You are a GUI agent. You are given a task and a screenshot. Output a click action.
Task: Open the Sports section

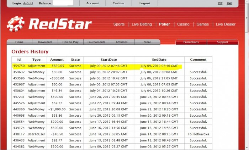point(119,24)
